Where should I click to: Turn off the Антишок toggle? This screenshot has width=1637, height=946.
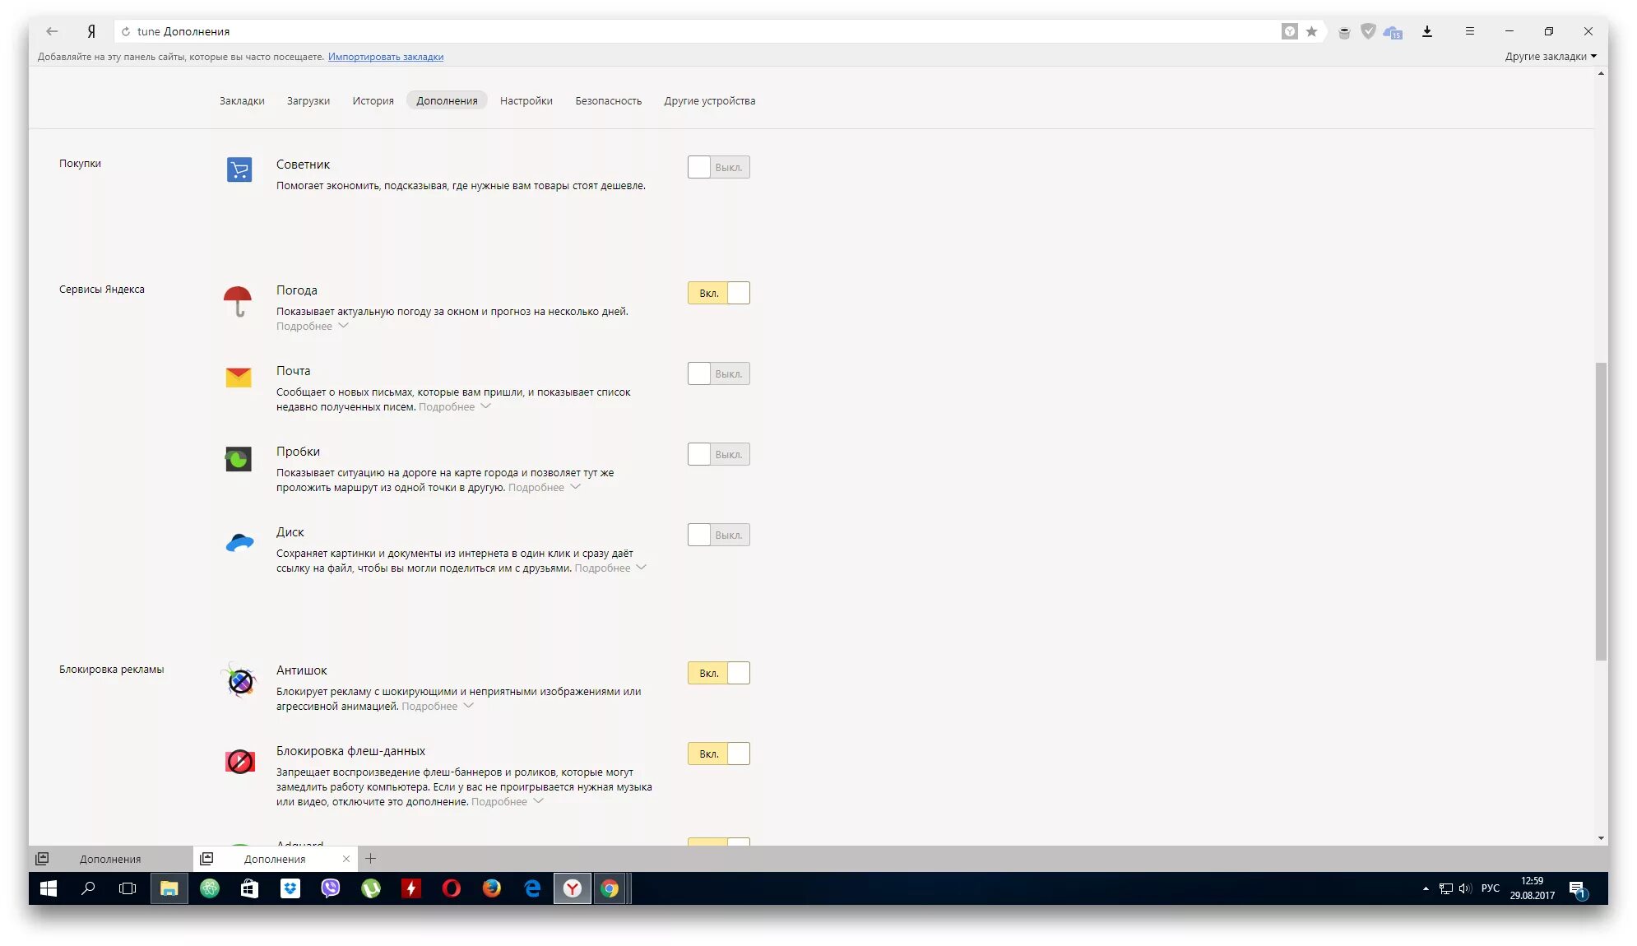(x=718, y=673)
